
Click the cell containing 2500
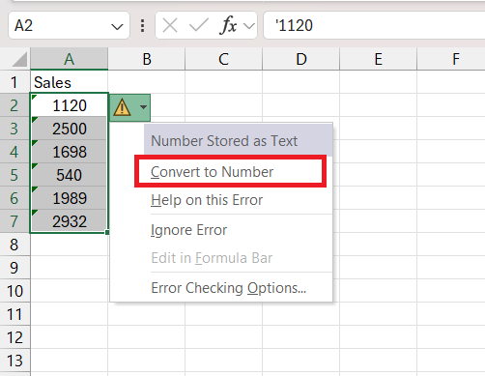[70, 129]
